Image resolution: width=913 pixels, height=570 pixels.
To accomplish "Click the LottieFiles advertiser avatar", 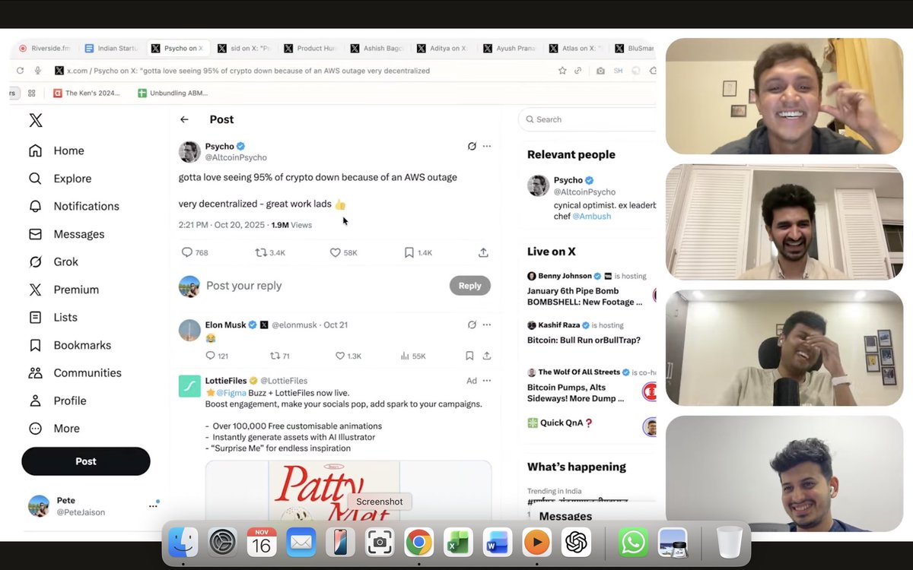I will [189, 386].
